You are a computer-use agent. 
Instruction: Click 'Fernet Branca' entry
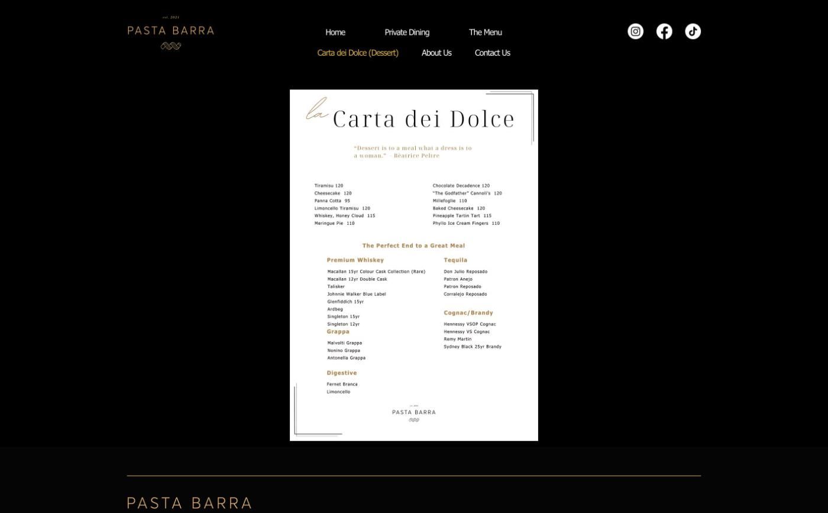(x=342, y=384)
